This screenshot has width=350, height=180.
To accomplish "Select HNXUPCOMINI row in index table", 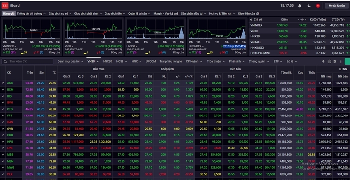I will 299,53.
